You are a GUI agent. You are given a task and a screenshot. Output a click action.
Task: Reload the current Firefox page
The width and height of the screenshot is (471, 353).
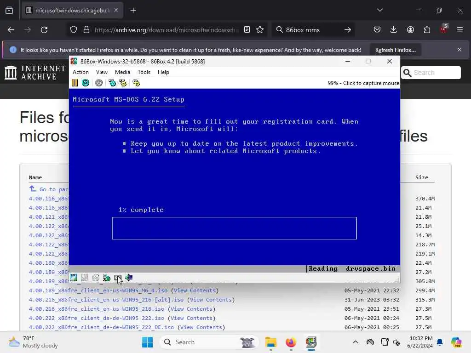point(44,30)
